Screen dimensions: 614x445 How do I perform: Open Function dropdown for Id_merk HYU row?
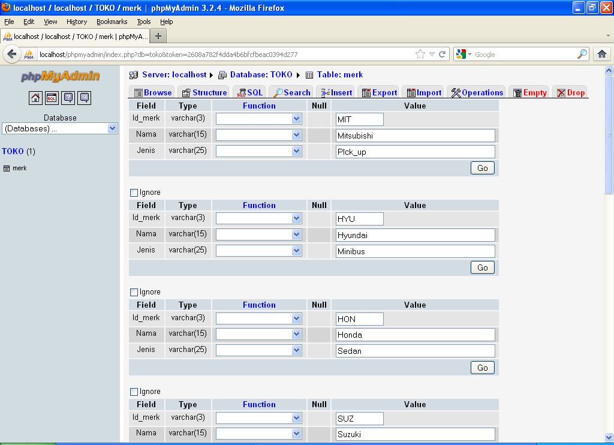(259, 218)
